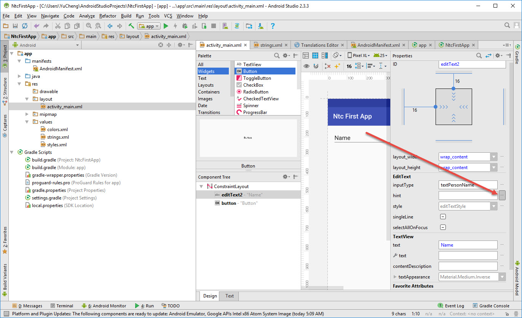522x318 pixels.
Task: Click the Debug app bug icon
Action: tap(185, 26)
